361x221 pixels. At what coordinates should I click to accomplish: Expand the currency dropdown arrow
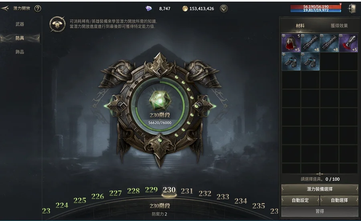223,8
